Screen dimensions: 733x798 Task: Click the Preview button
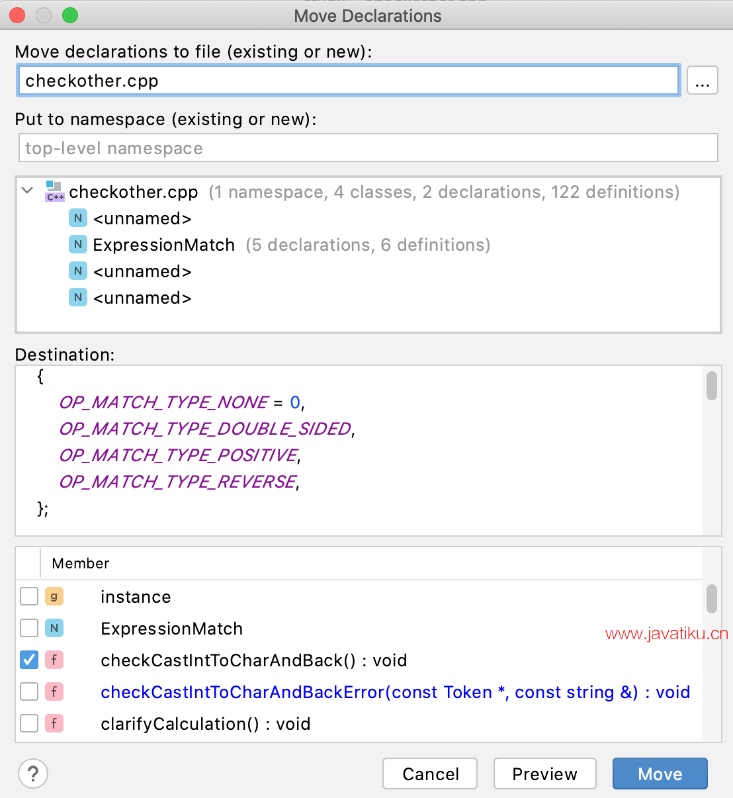(x=544, y=774)
